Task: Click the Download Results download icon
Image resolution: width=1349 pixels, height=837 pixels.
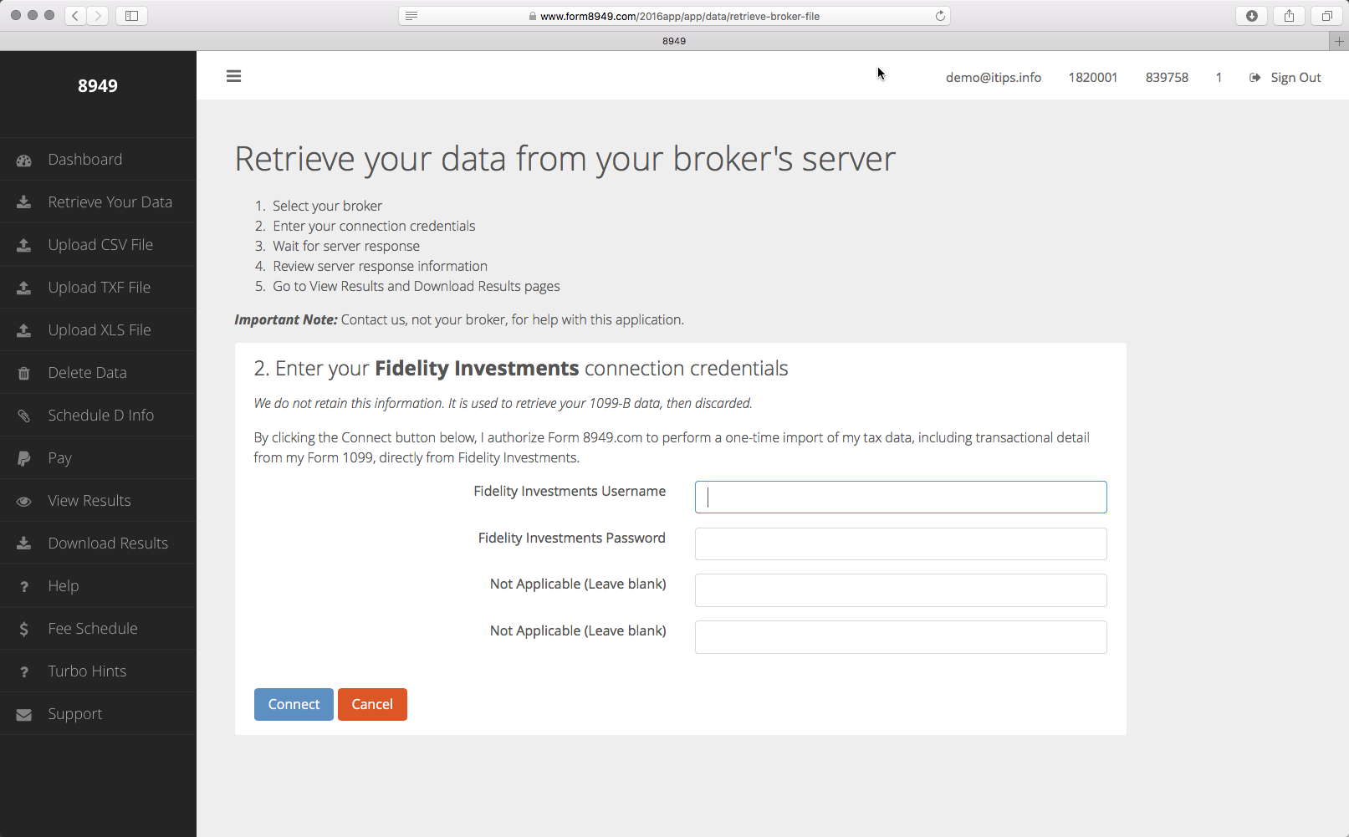Action: coord(24,544)
